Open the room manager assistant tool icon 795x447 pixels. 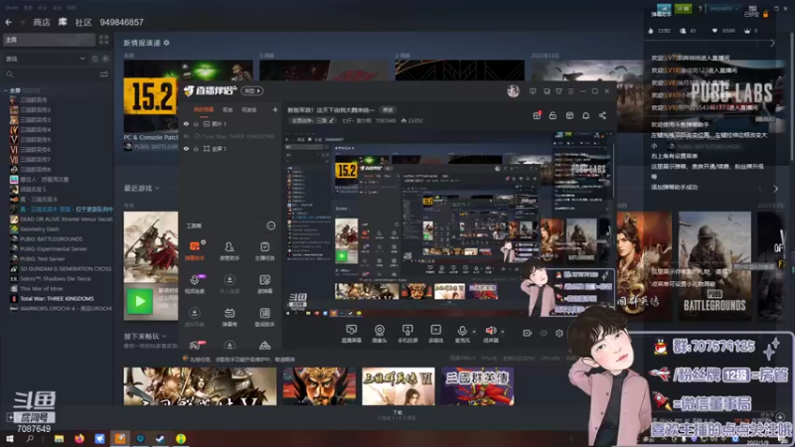(230, 250)
